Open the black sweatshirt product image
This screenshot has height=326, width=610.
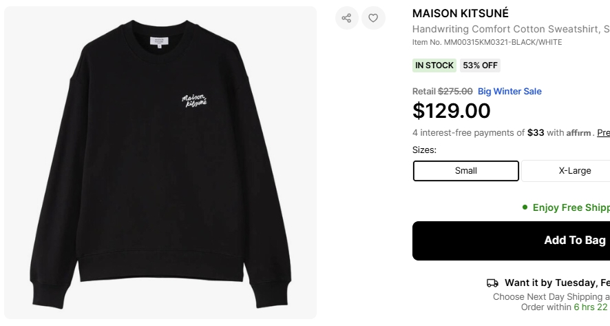(x=160, y=163)
